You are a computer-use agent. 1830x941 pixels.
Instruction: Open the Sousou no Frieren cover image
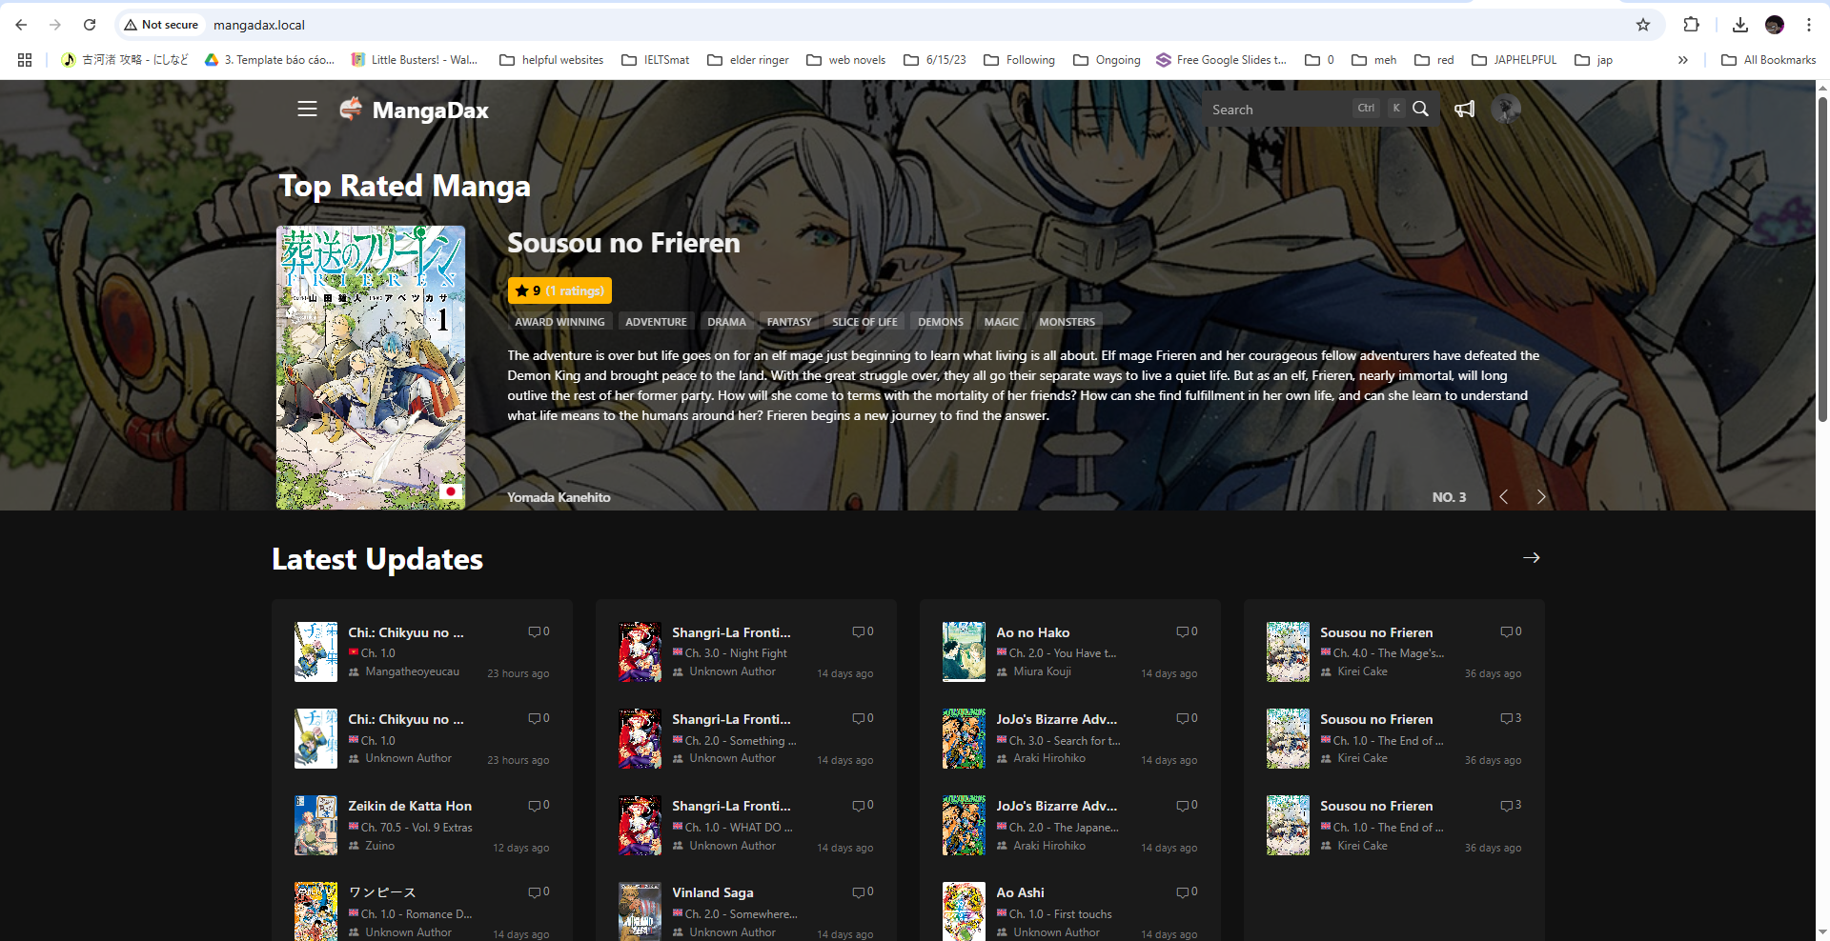click(x=371, y=368)
